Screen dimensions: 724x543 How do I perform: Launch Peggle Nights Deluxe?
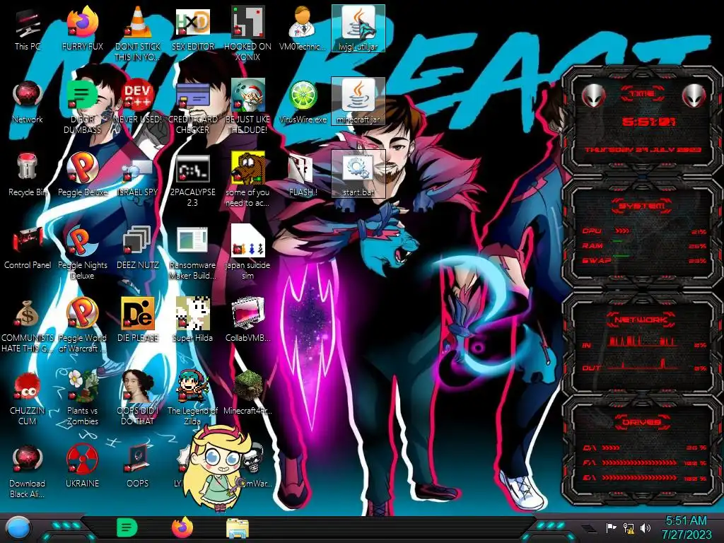[82, 252]
